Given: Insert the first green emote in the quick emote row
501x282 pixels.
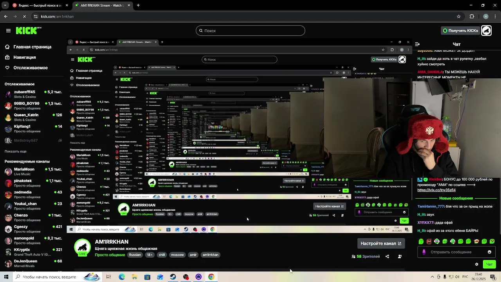Looking at the screenshot, I should [421, 241].
